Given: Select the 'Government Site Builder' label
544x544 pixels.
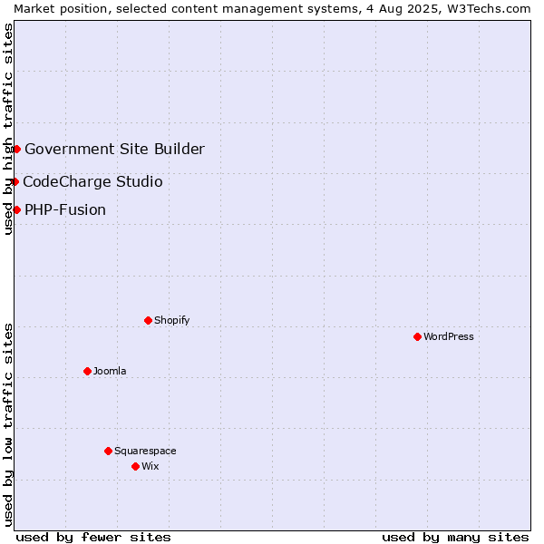Looking at the screenshot, I should tap(115, 149).
